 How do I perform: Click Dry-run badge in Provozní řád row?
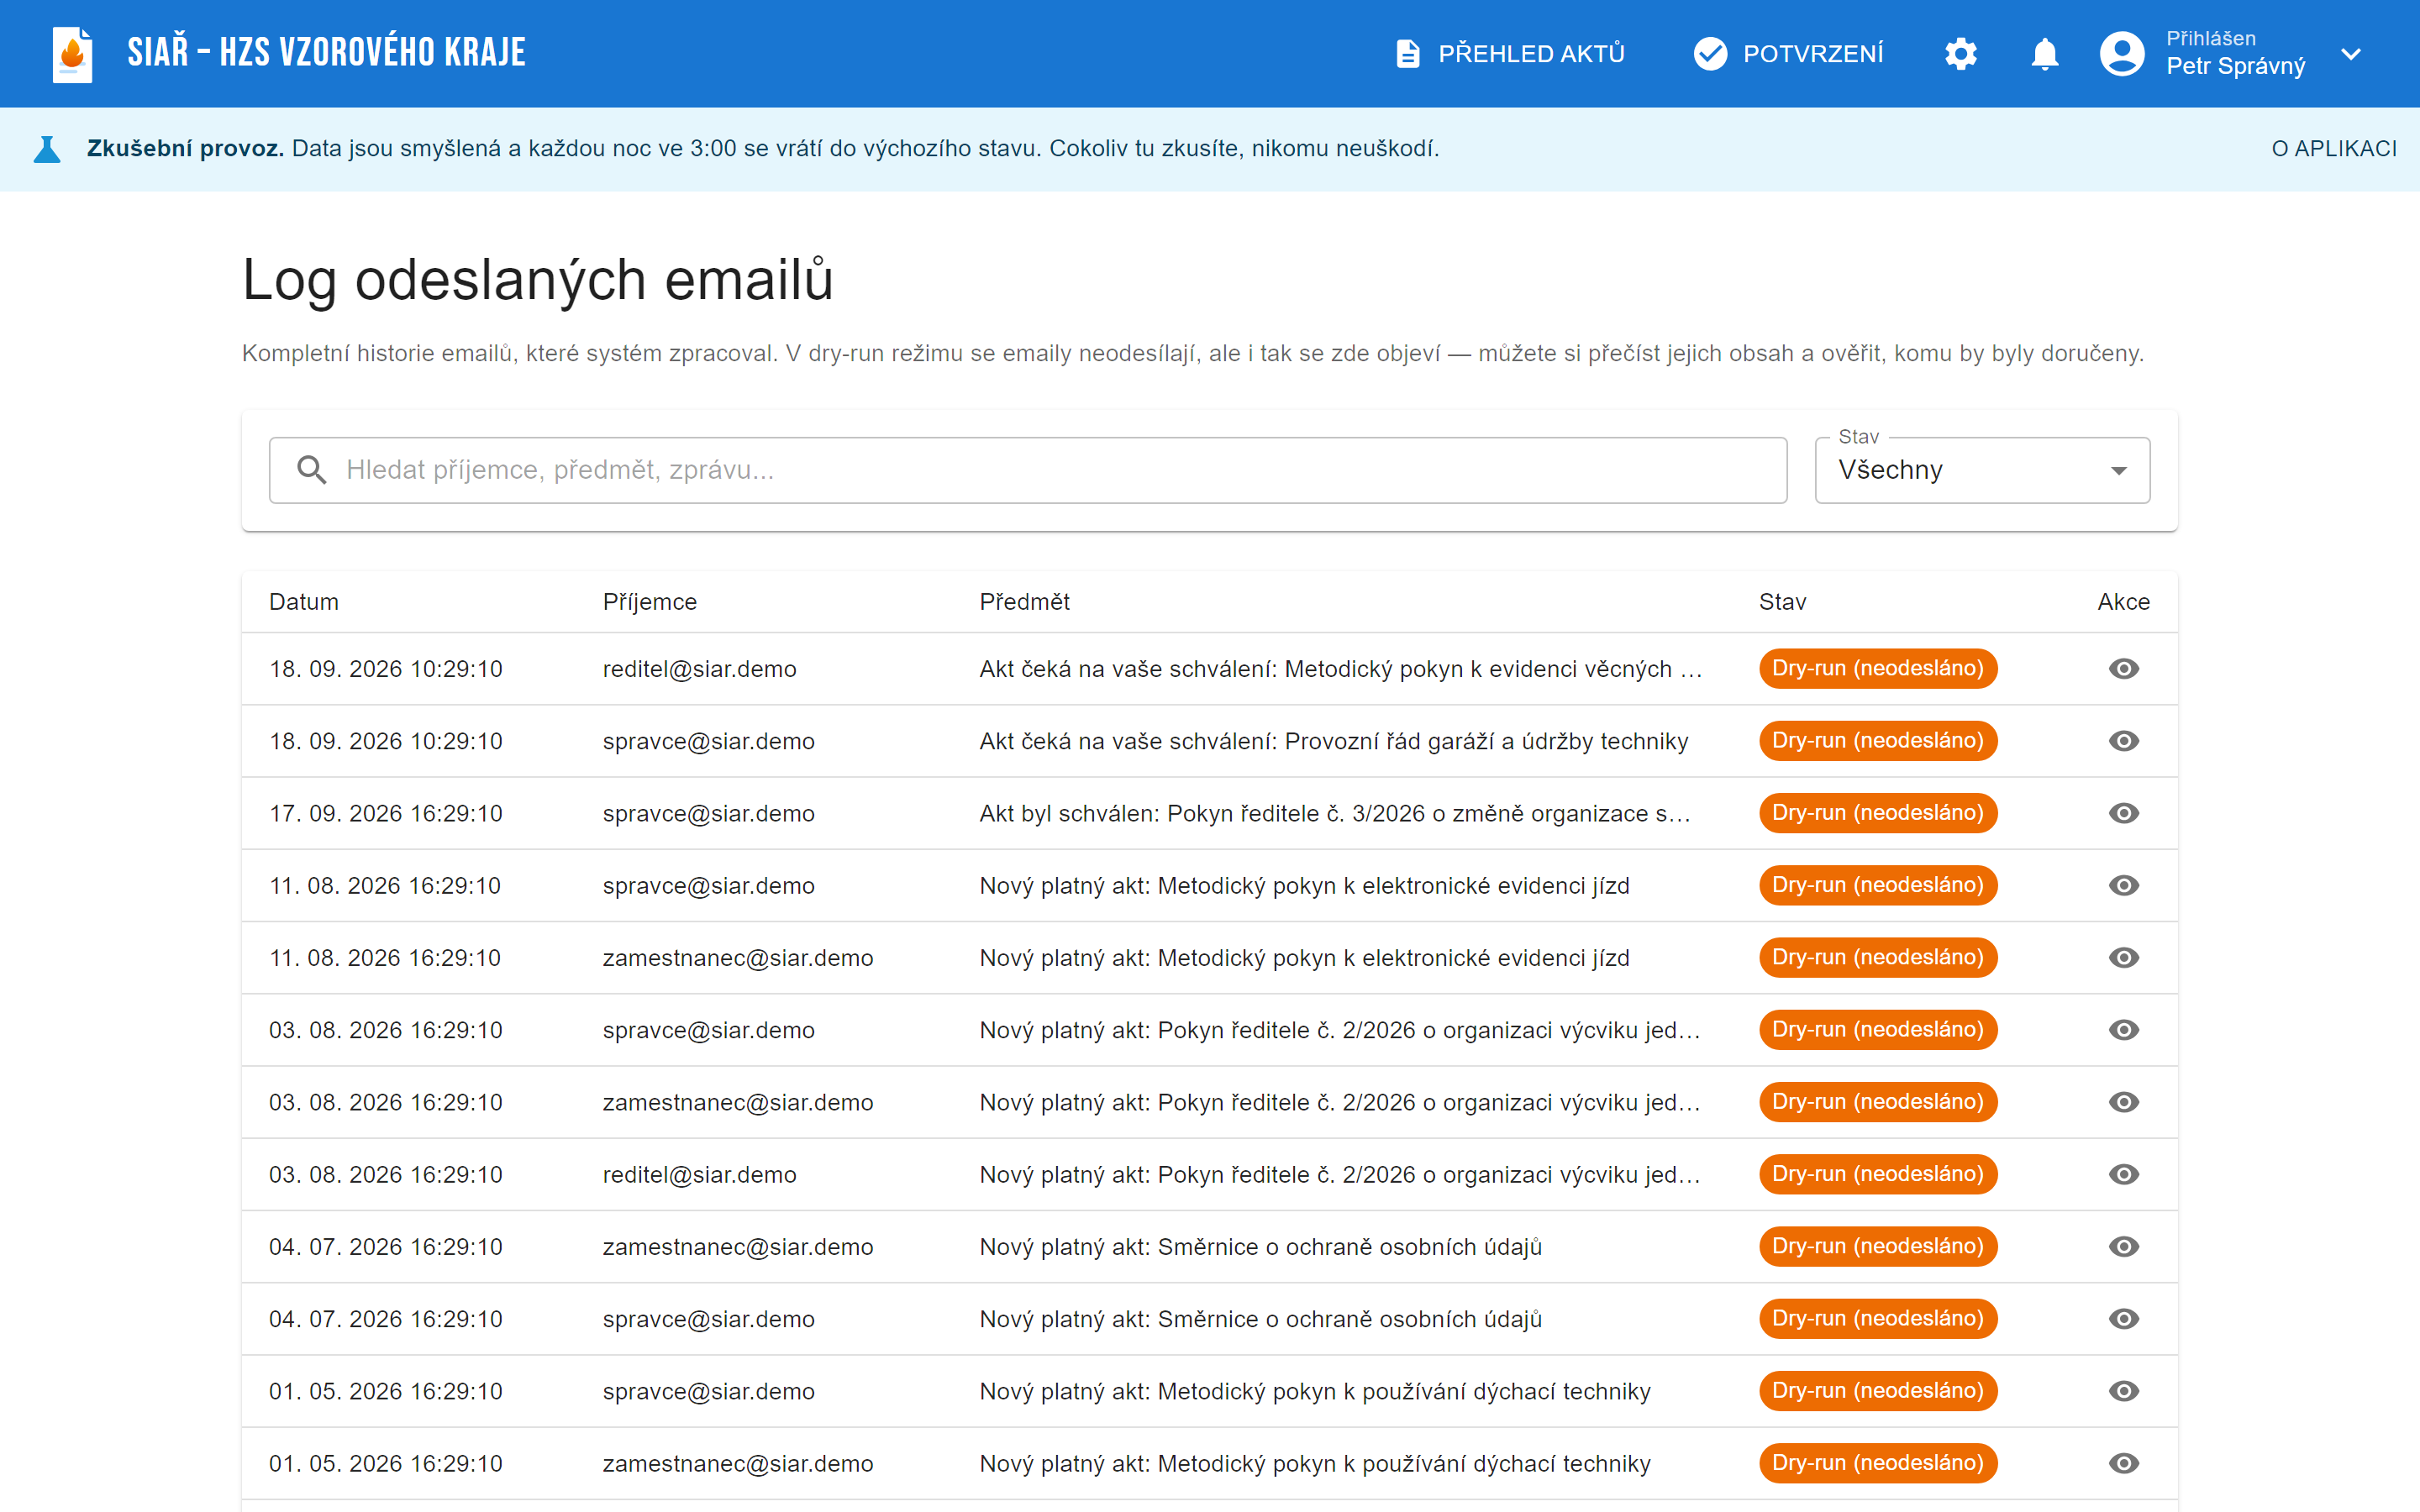[x=1878, y=741]
